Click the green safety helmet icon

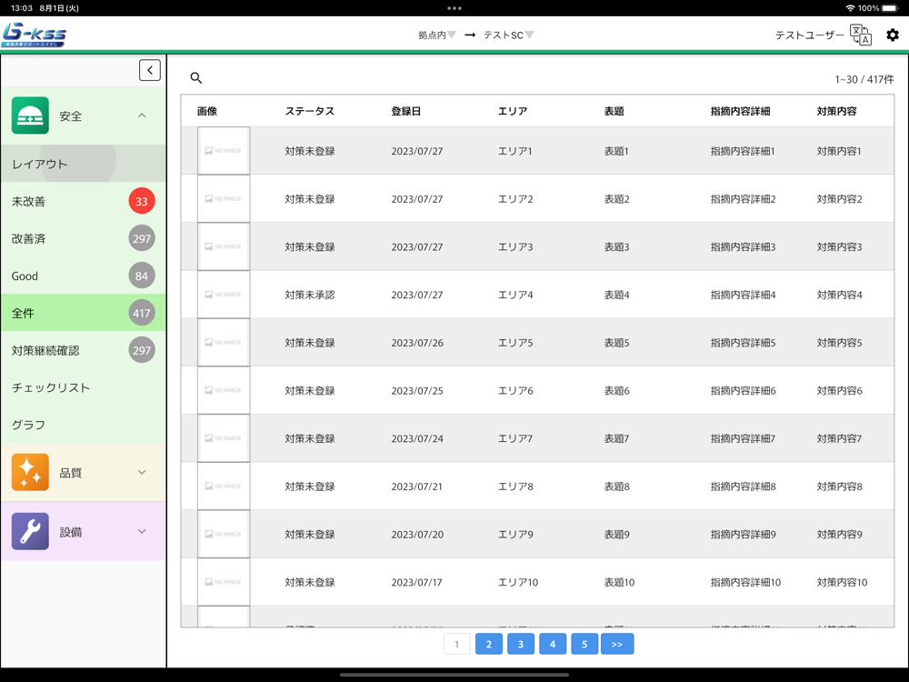(30, 115)
